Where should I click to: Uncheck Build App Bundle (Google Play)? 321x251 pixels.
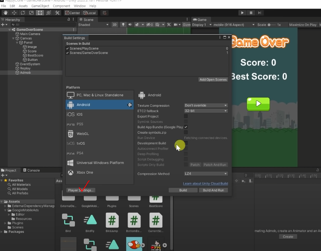pos(186,127)
